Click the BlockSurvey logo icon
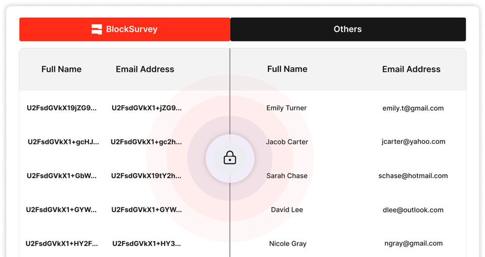 (x=96, y=29)
